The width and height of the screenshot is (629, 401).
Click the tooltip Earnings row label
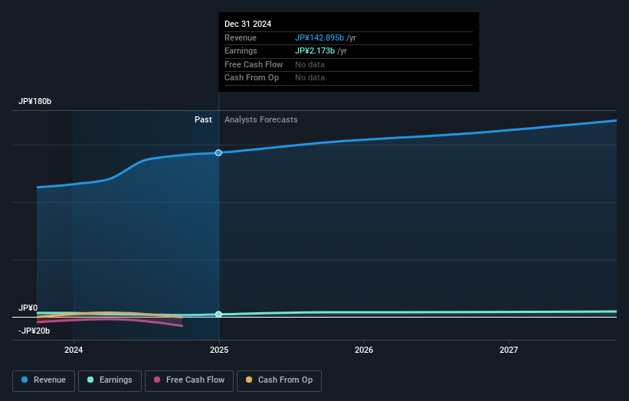pyautogui.click(x=241, y=51)
